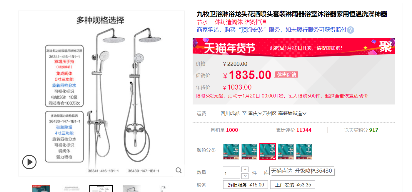Select the 拆旧服务 ¥15.00 option
Image resolution: width=412 pixels, height=192 pixels.
point(246,185)
